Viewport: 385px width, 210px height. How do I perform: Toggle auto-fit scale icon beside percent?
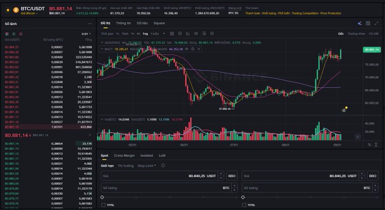376,145
